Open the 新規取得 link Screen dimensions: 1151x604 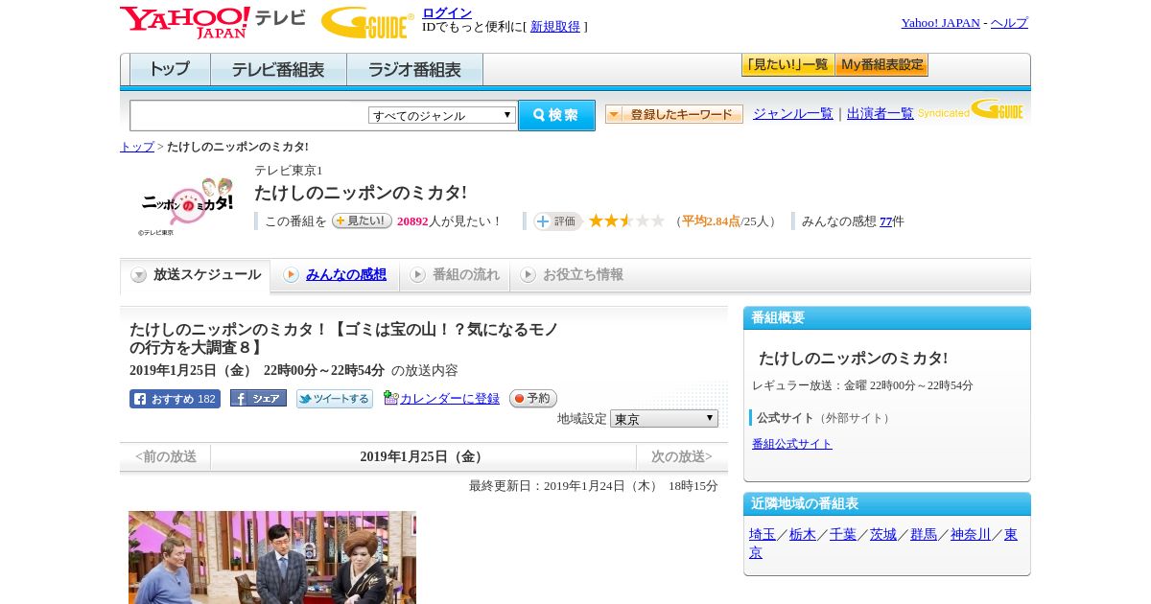pyautogui.click(x=555, y=27)
